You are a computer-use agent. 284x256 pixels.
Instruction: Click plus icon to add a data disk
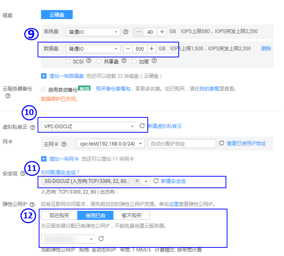click(x=44, y=76)
